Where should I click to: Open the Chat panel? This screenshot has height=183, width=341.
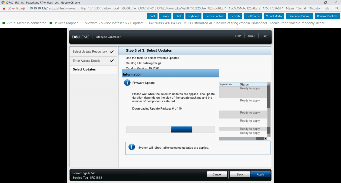pyautogui.click(x=178, y=16)
